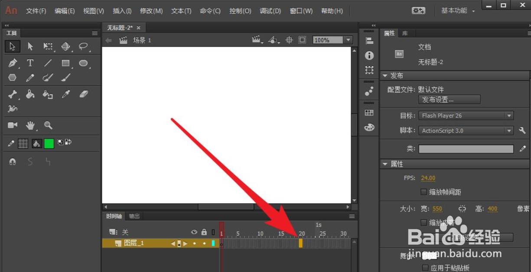Click the width 550 value
The image size is (531, 272).
point(437,209)
